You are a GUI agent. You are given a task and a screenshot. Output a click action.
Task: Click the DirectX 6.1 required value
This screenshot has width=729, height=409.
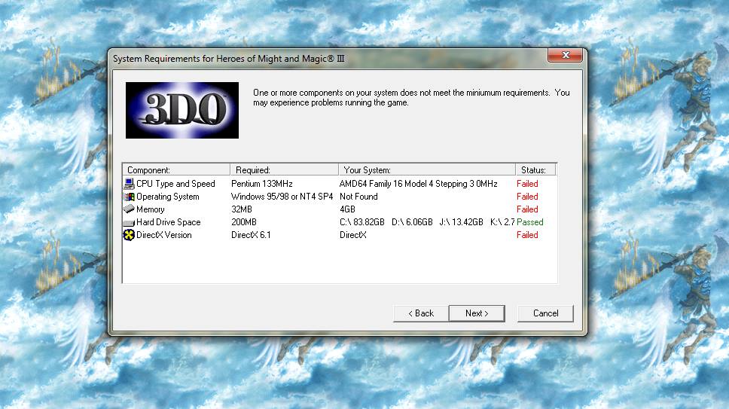251,235
